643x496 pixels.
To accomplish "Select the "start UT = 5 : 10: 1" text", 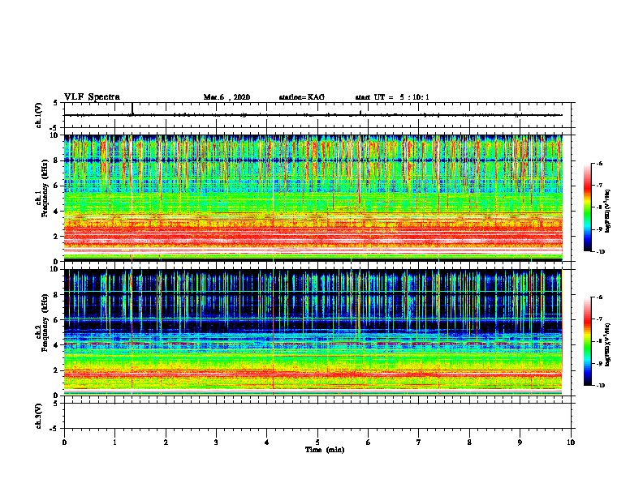I will coord(392,97).
